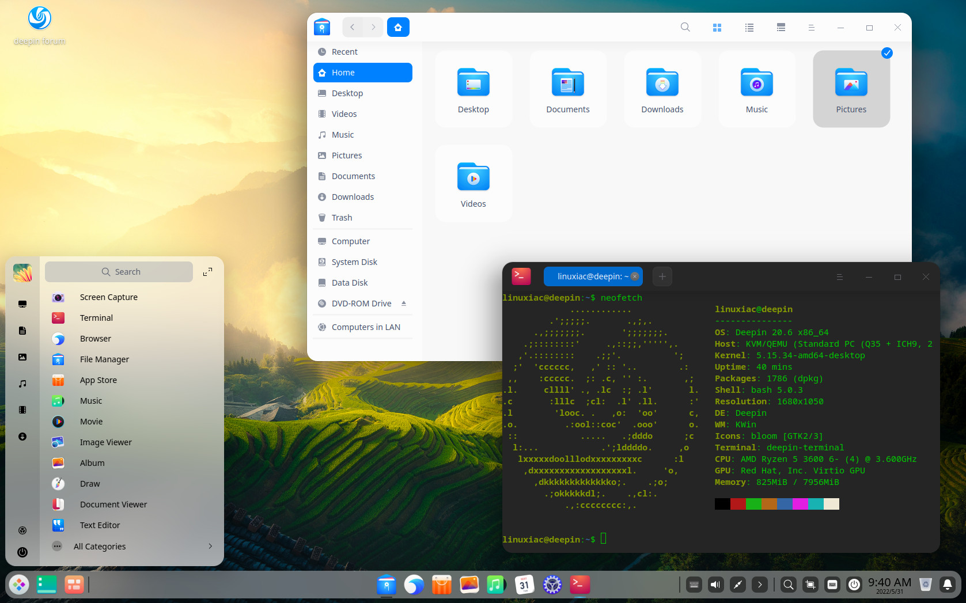This screenshot has width=966, height=603.
Task: Launch App Store from launcher list
Action: [132, 380]
